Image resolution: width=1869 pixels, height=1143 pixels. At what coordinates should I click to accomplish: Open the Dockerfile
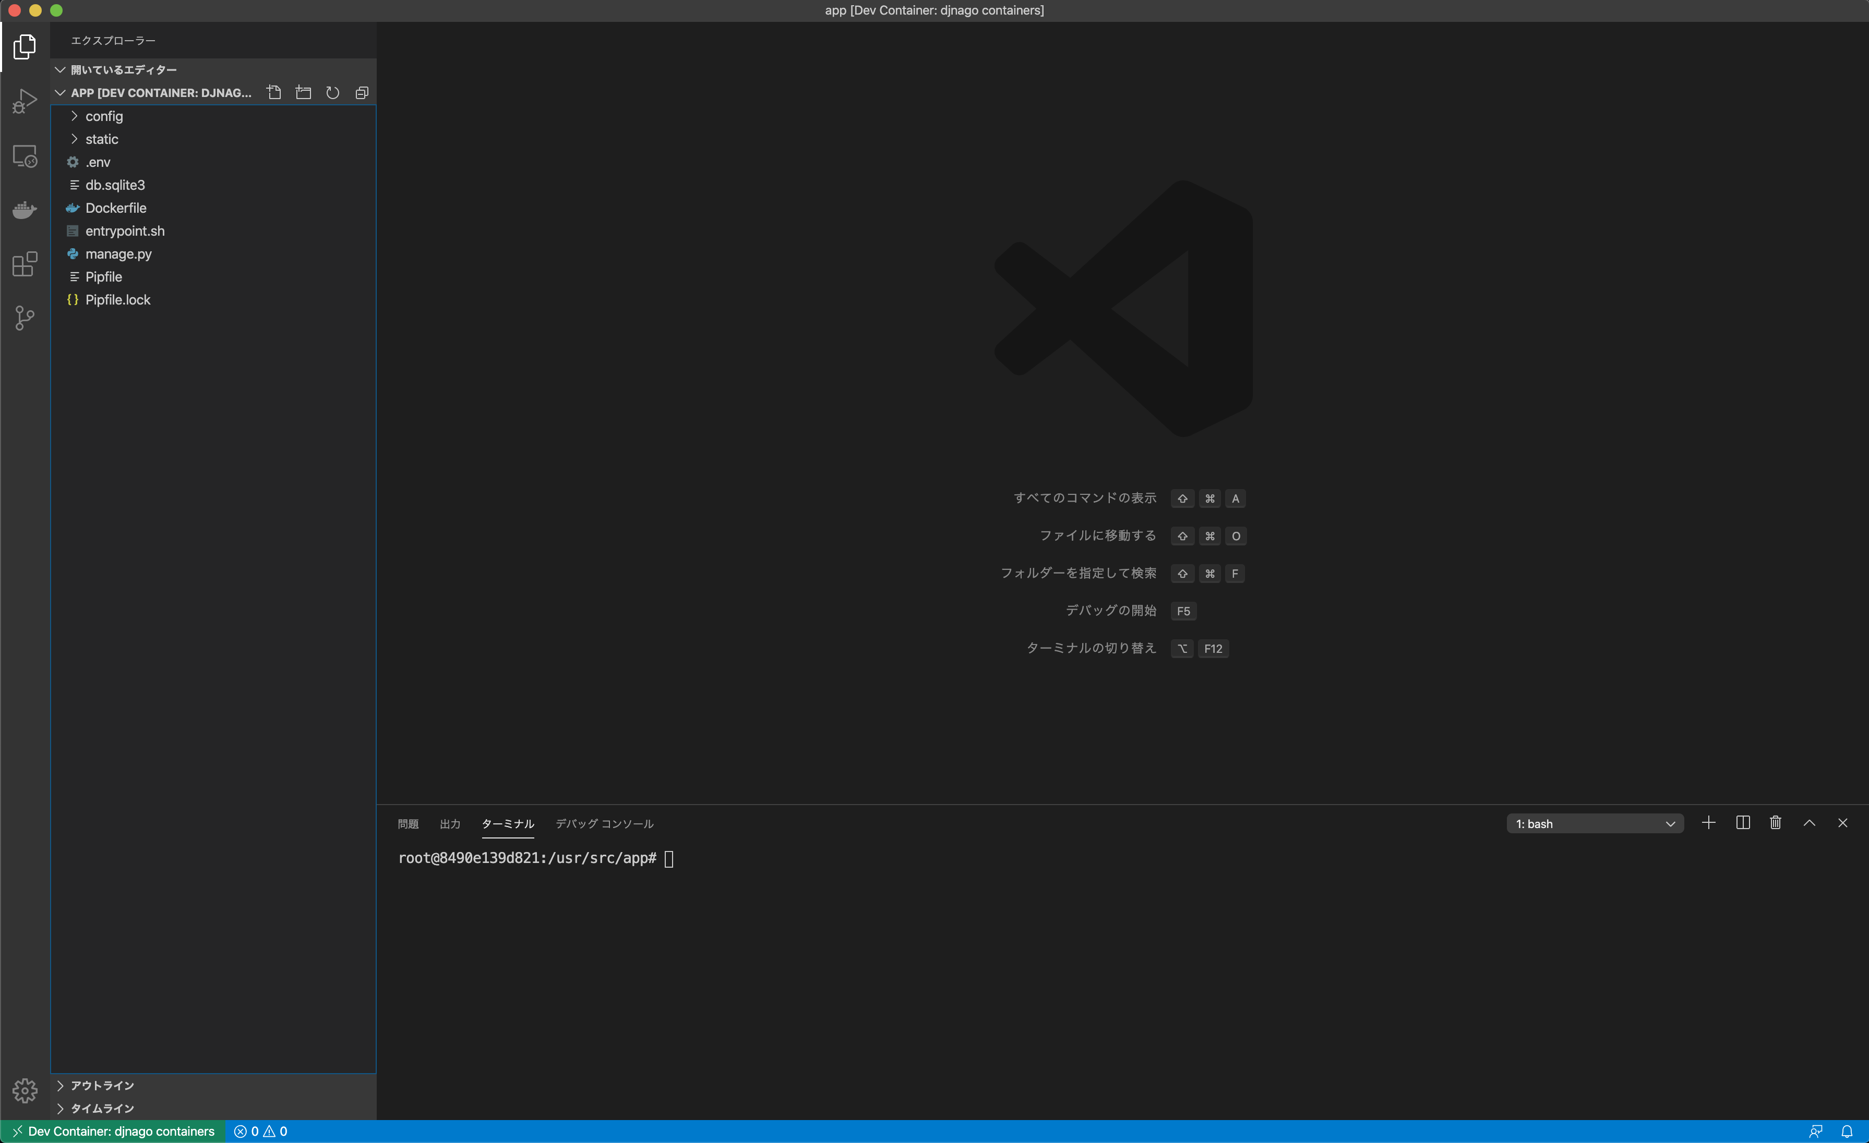pos(213,209)
